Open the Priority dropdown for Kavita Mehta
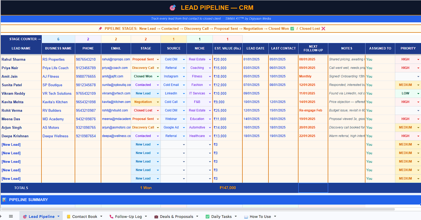The width and height of the screenshot is (421, 220). click(x=418, y=102)
